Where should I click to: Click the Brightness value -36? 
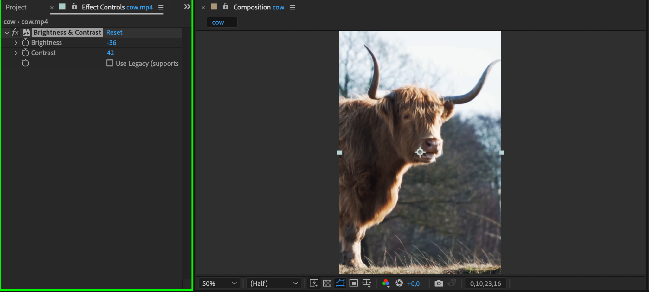tap(112, 43)
